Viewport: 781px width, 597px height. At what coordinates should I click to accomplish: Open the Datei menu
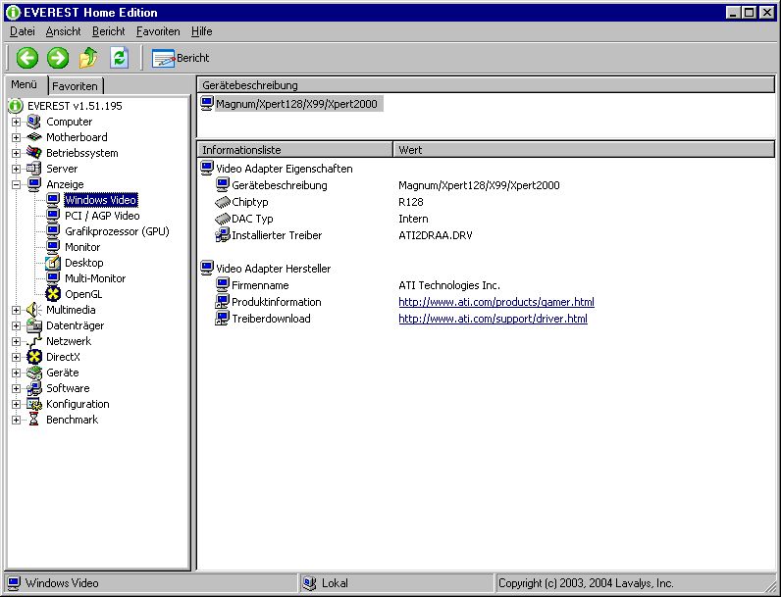[23, 31]
